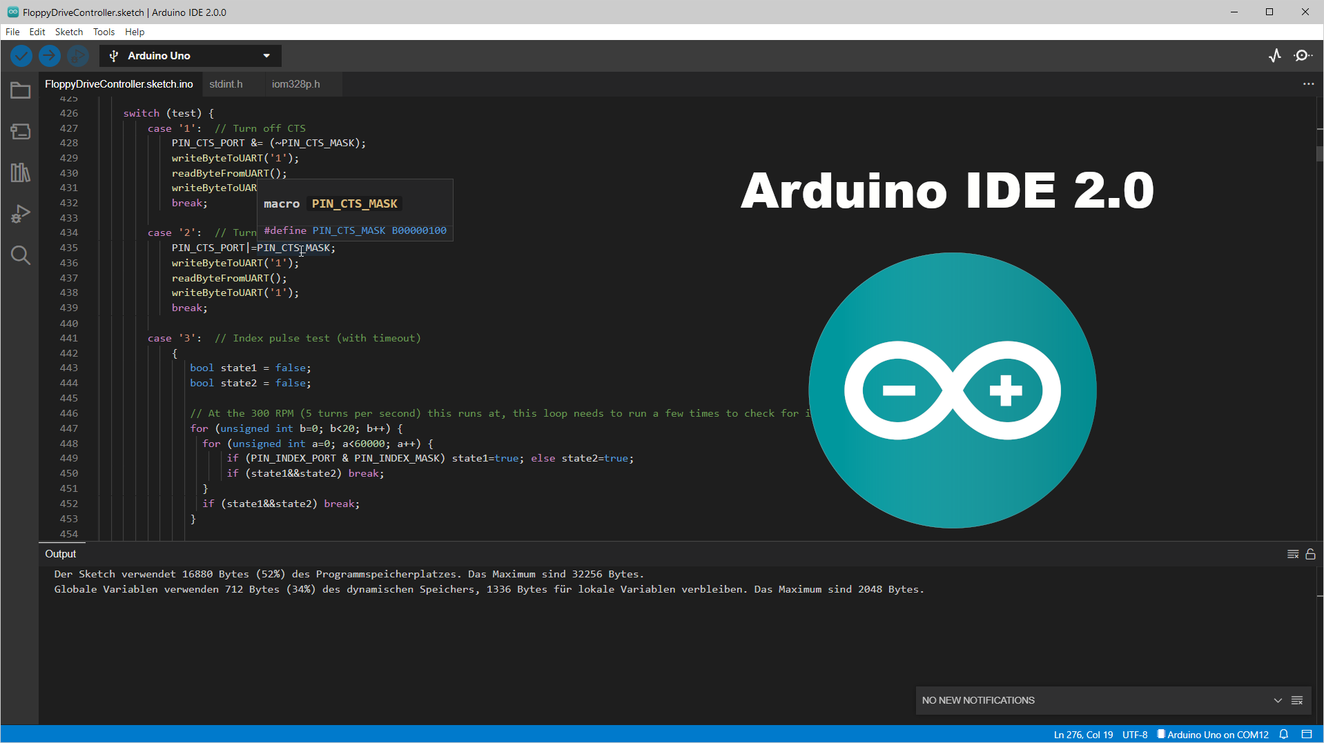The height and width of the screenshot is (743, 1324).
Task: Switch to the iom328p.h tab
Action: point(295,84)
